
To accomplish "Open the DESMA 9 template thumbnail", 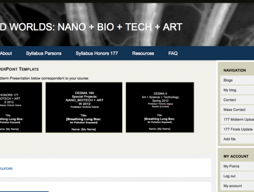I will (160, 108).
